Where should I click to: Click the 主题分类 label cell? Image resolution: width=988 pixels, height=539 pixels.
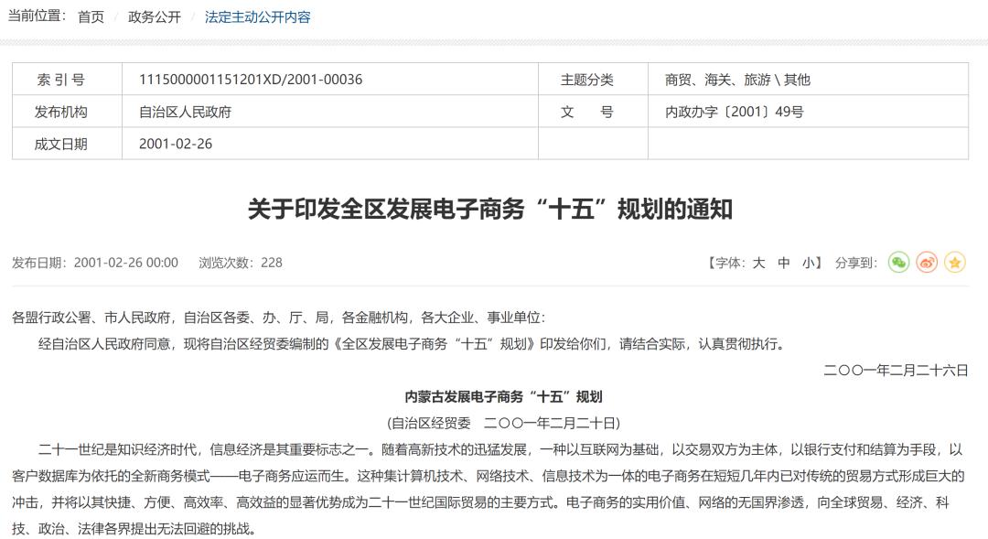pos(593,80)
